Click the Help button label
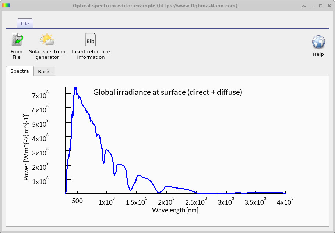The height and width of the screenshot is (233, 335). pyautogui.click(x=318, y=54)
